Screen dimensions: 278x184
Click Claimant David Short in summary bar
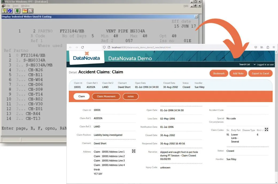124,87
